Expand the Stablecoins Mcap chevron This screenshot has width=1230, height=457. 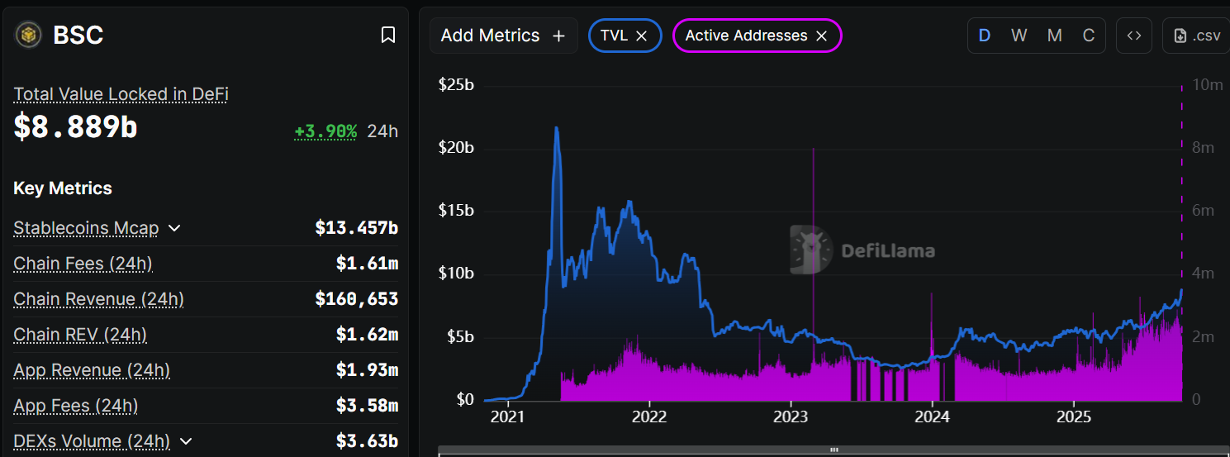click(x=174, y=228)
